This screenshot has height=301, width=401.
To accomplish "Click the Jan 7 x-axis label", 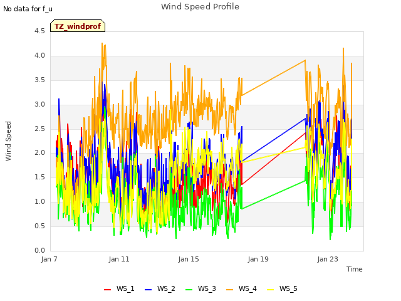I will (49, 259).
